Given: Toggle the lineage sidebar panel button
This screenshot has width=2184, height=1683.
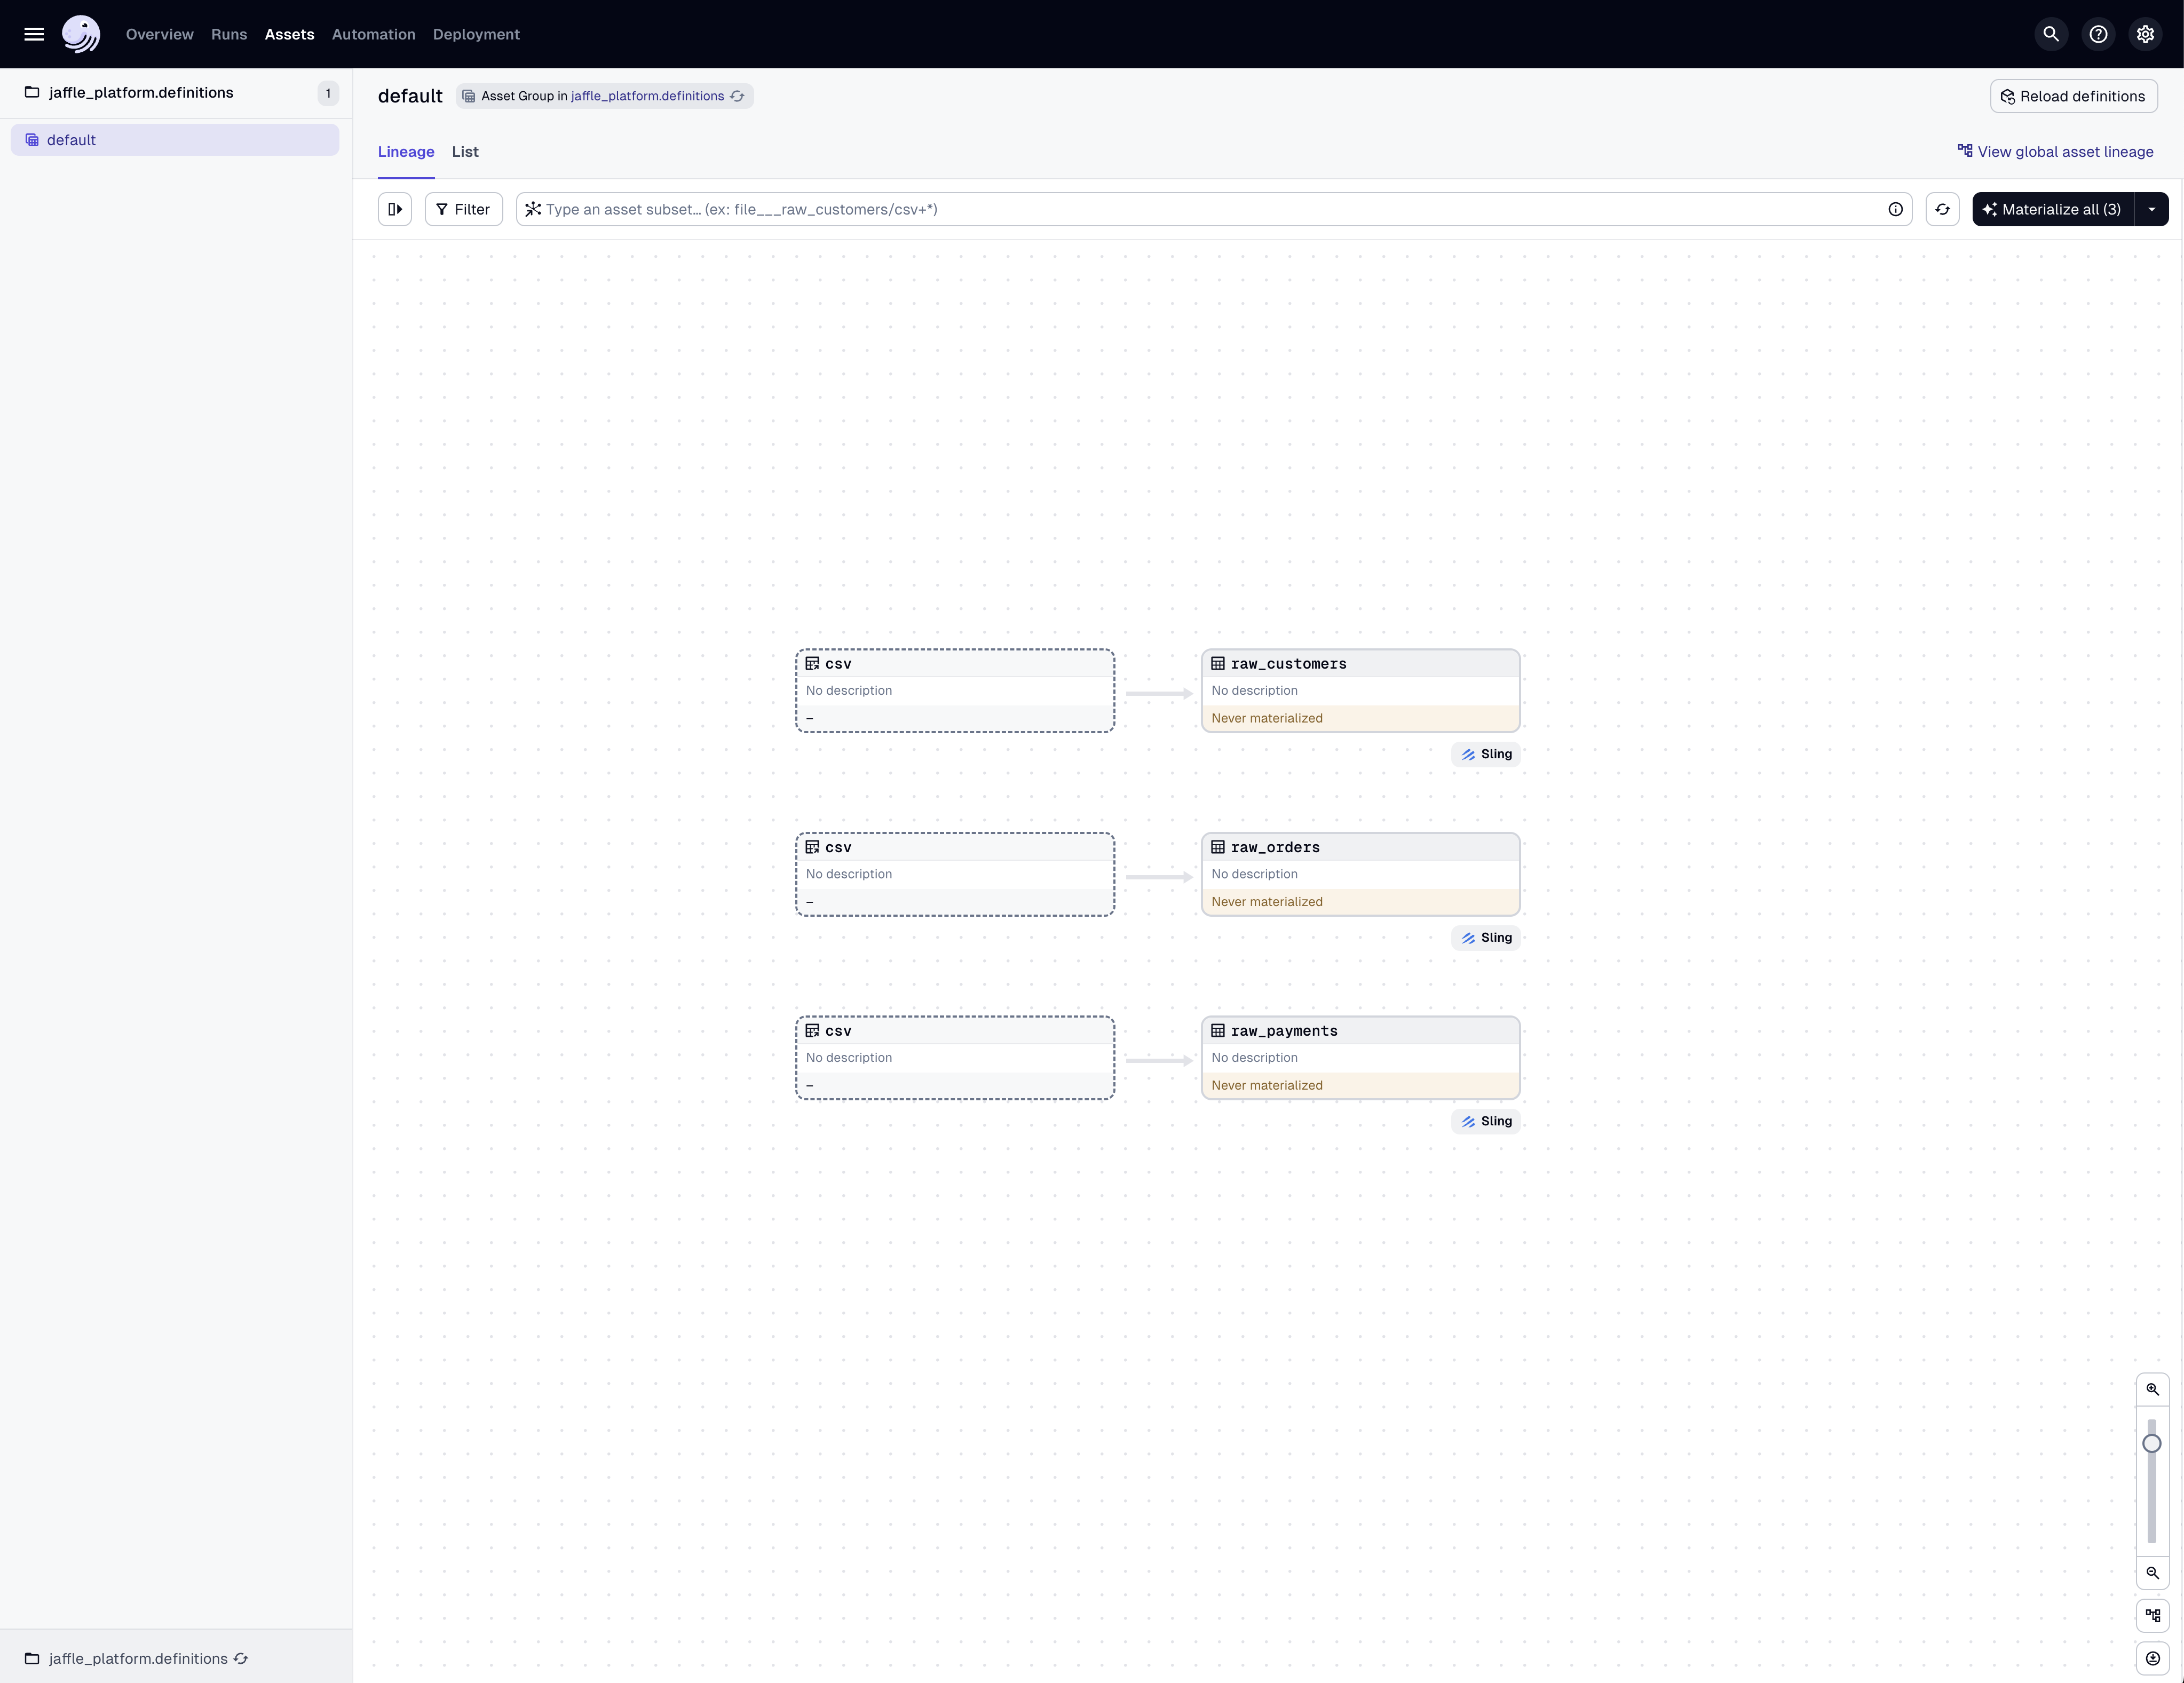Looking at the screenshot, I should coord(395,209).
